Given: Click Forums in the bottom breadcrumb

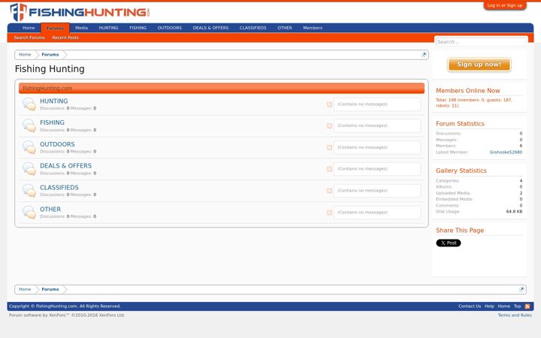Looking at the screenshot, I should click(x=50, y=289).
